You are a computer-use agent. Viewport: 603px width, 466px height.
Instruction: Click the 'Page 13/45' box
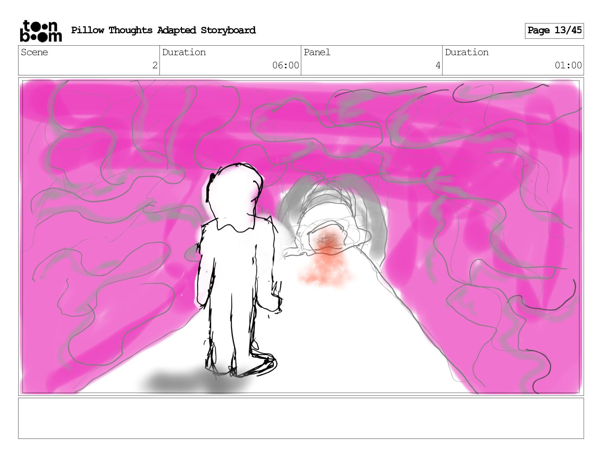554,31
